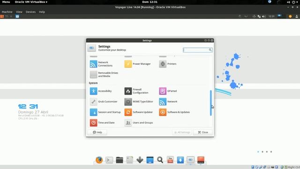Viewport: 300px width, 169px height.
Task: Open the VirtualBox Help menu
Action: point(42,12)
